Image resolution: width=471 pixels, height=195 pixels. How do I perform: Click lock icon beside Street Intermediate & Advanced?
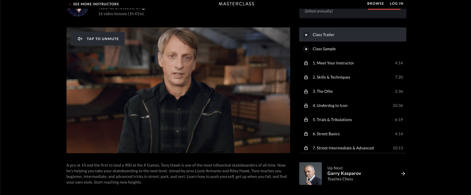[306, 148]
